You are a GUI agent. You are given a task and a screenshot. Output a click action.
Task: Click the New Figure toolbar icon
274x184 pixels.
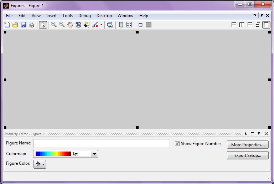coord(7,25)
